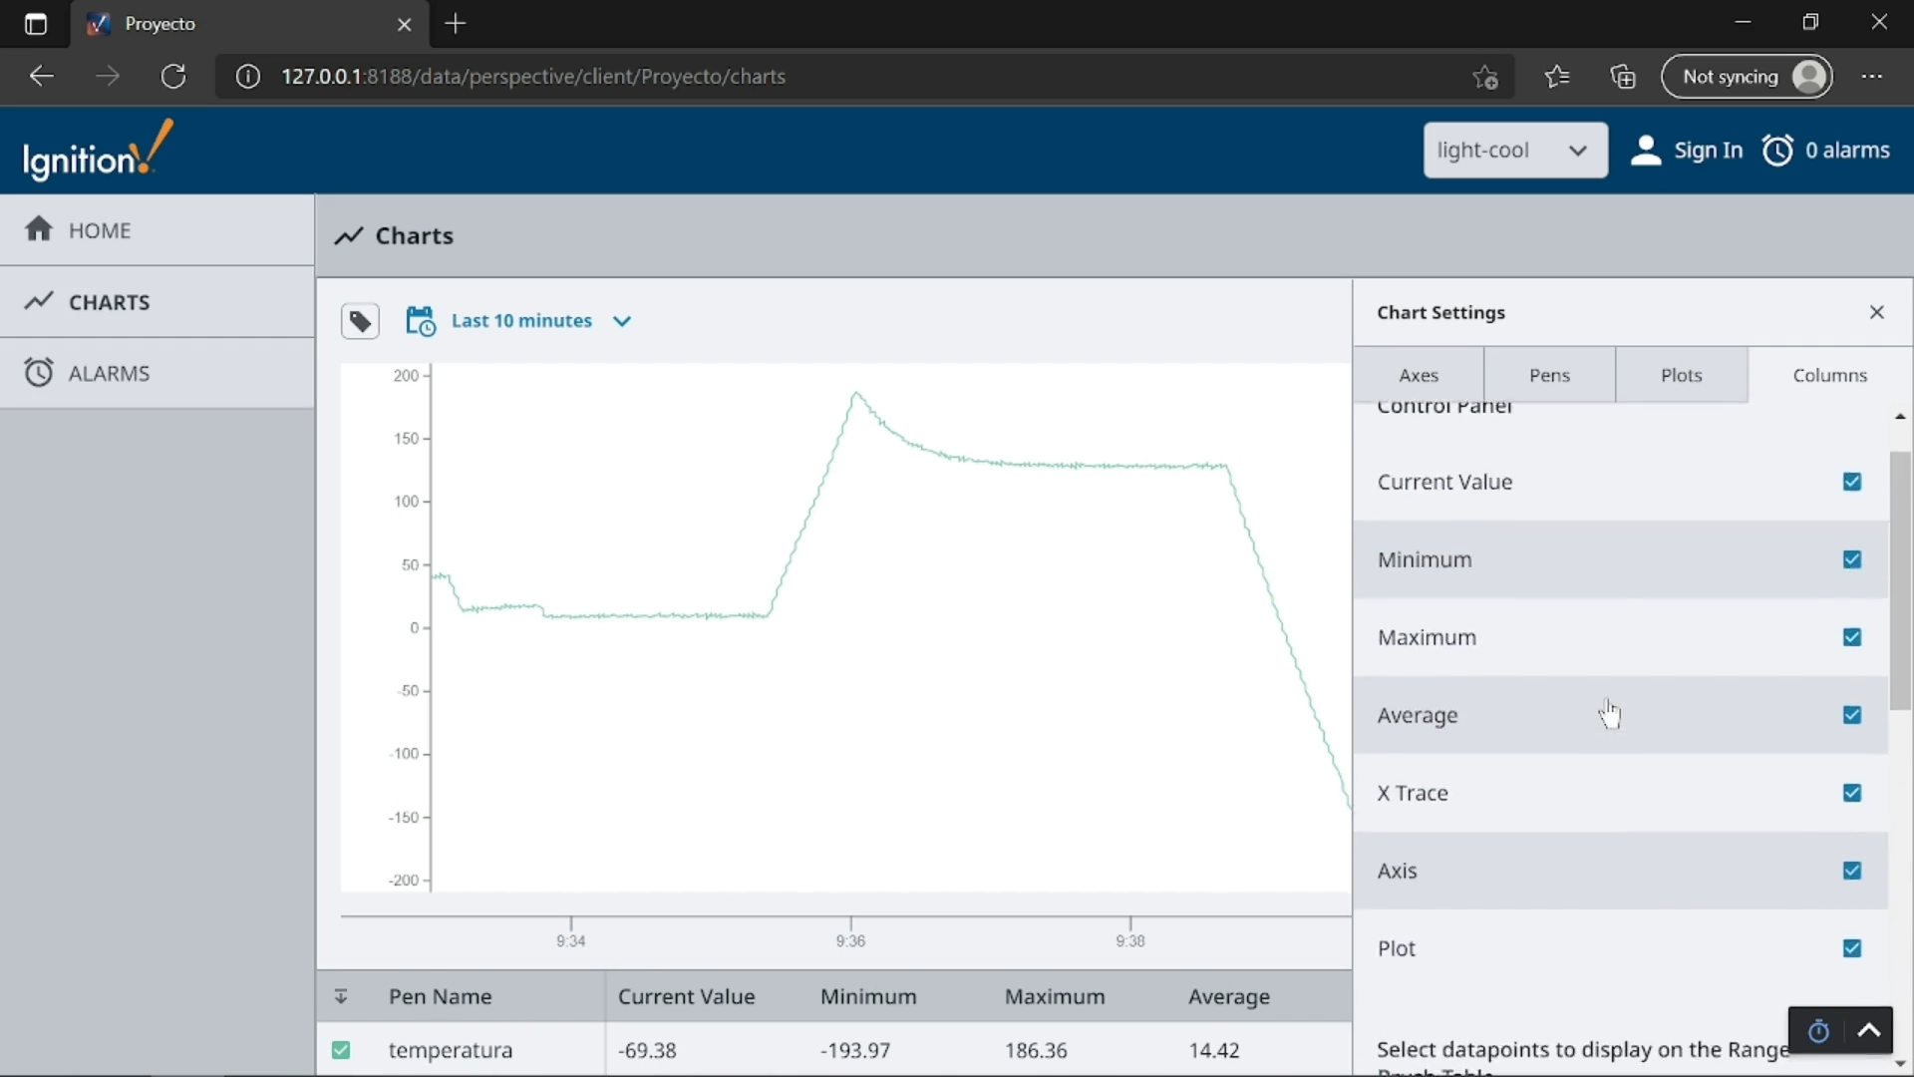
Task: Toggle the X Trace checkbox
Action: 1852,793
